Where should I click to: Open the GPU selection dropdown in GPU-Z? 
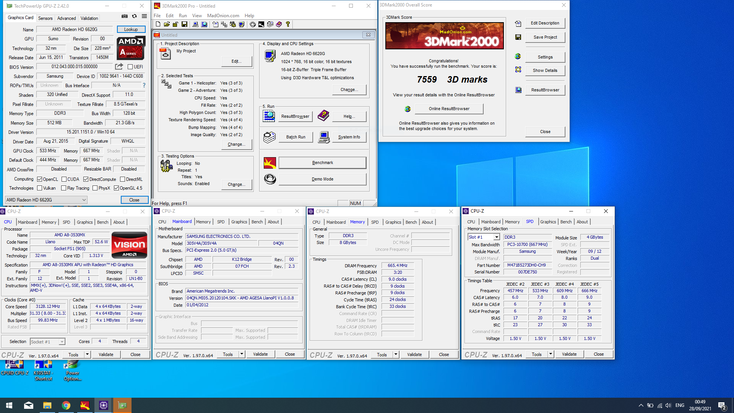point(46,200)
